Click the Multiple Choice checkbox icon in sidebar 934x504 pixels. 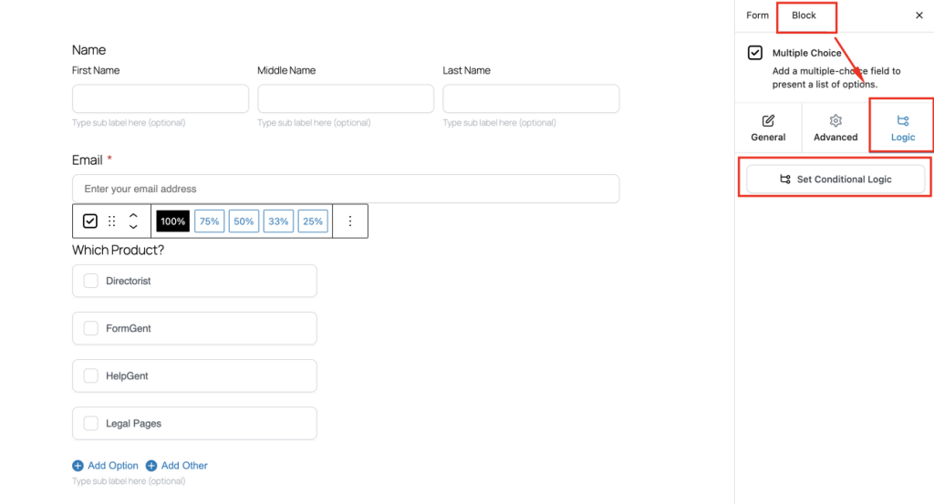[754, 52]
